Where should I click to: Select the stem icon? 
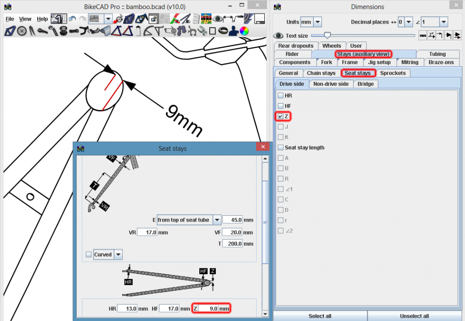click(74, 31)
